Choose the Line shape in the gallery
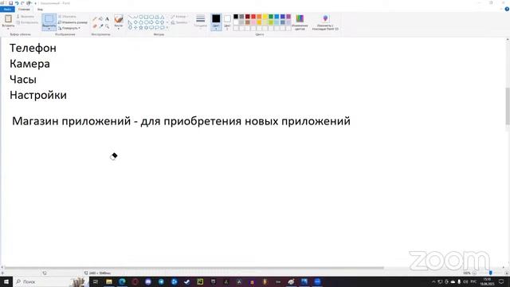 (x=130, y=17)
